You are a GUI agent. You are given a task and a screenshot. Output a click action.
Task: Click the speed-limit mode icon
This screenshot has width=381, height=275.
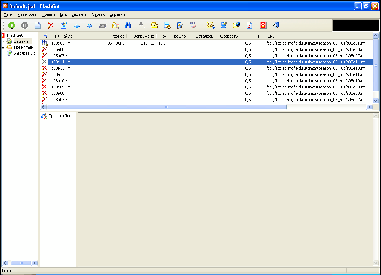point(193,25)
